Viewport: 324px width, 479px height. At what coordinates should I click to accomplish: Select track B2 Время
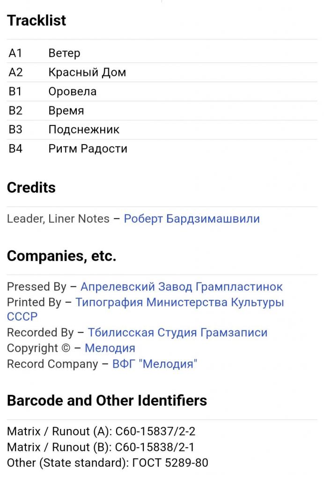[x=162, y=110]
